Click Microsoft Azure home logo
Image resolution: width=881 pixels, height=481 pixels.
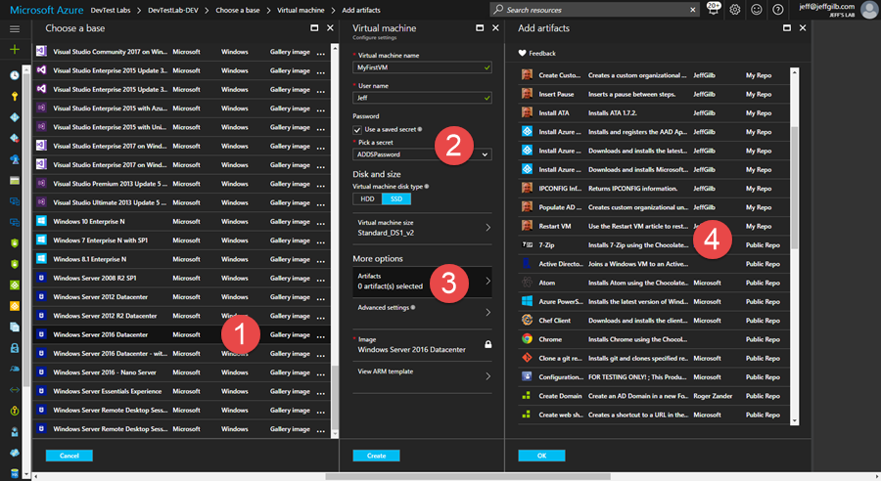[47, 10]
